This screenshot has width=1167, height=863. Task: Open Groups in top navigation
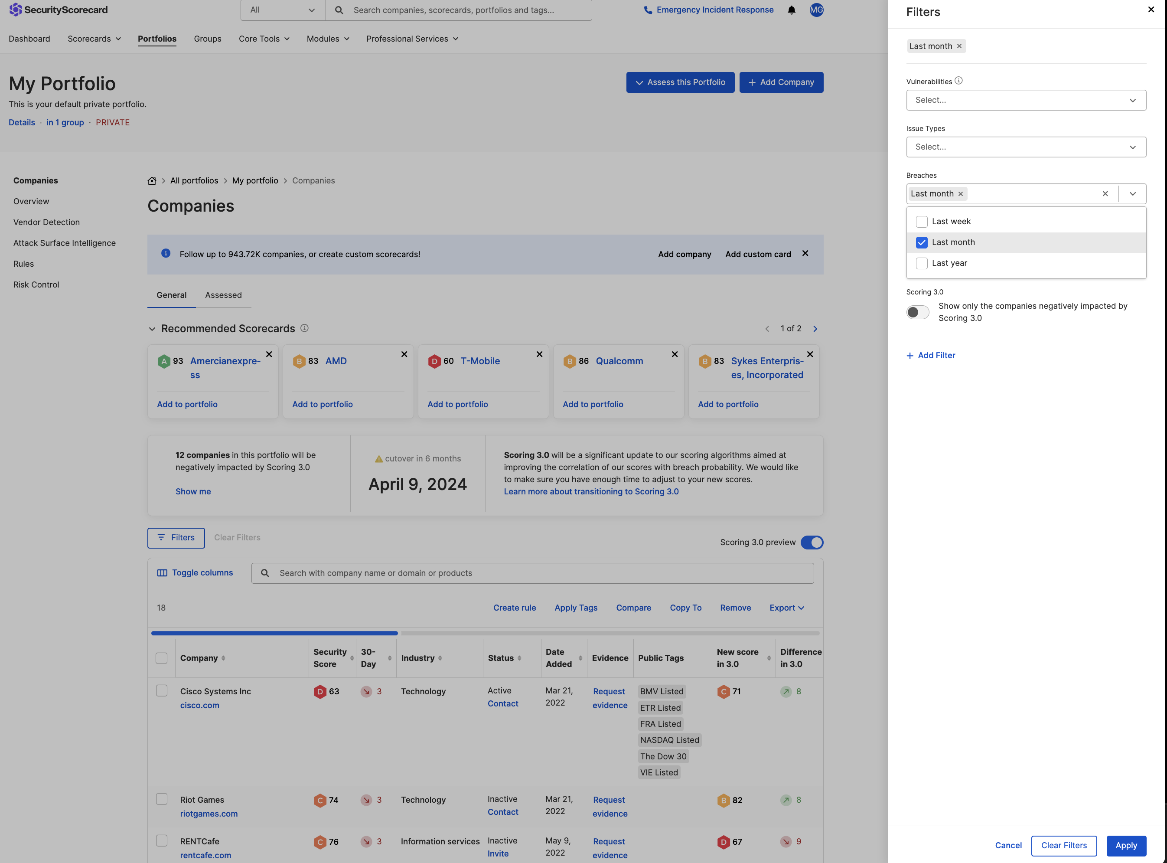point(207,39)
